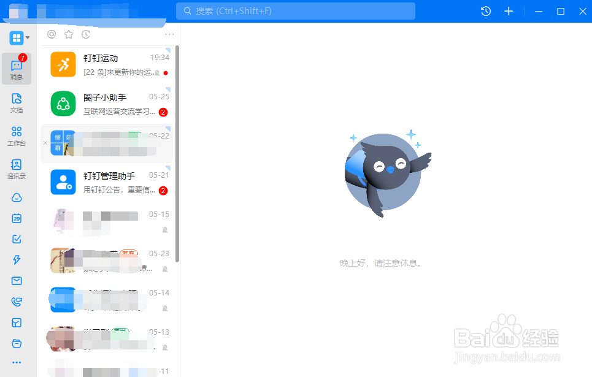Open the conversation dated 05-15

(x=107, y=221)
